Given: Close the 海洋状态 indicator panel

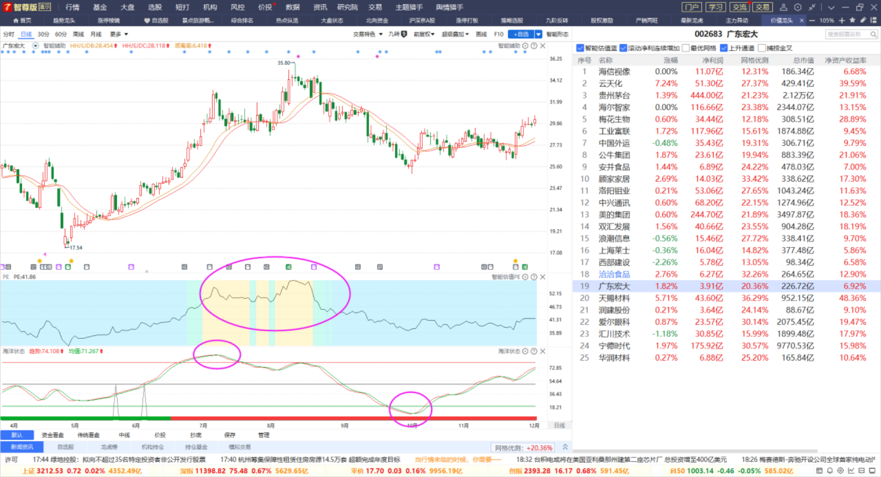Looking at the screenshot, I should [543, 351].
